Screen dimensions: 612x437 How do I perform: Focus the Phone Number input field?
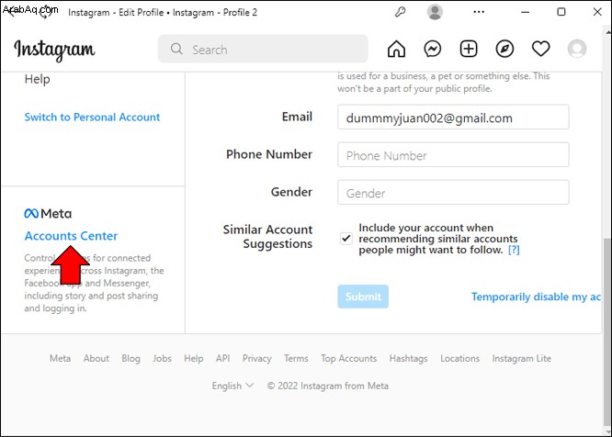tap(453, 155)
